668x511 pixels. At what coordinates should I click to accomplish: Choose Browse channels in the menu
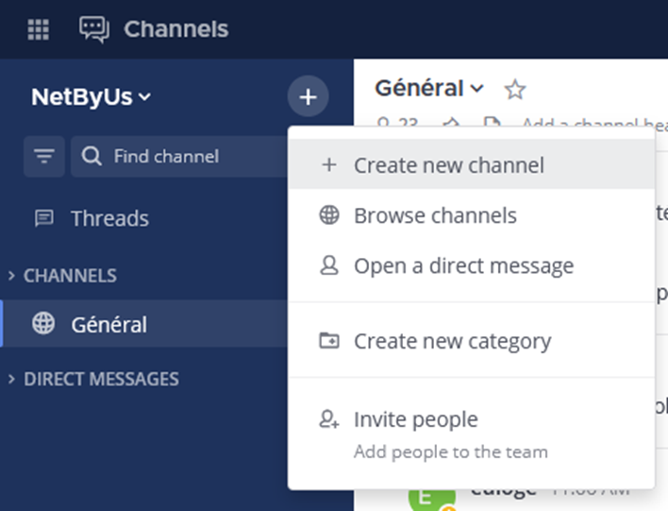[435, 215]
